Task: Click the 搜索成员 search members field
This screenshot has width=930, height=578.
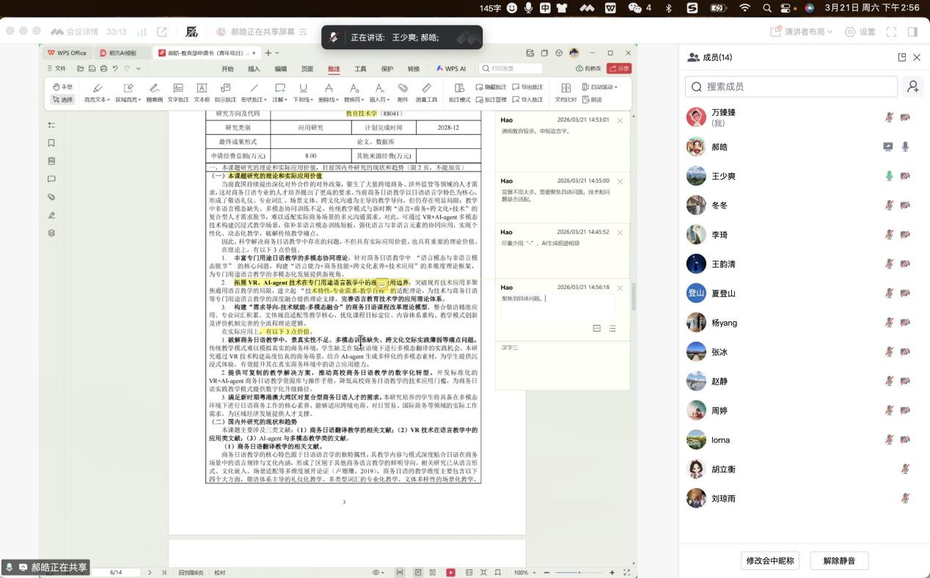Action: [x=792, y=87]
